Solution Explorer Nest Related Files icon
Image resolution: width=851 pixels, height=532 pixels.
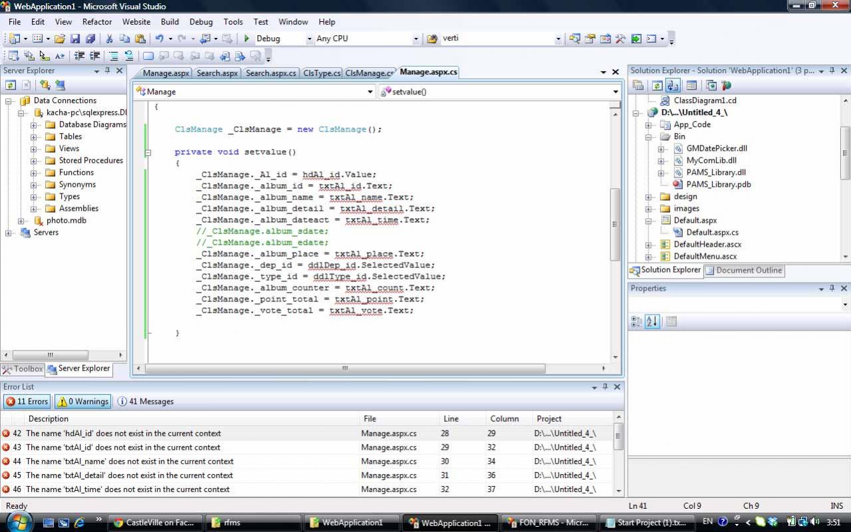672,85
